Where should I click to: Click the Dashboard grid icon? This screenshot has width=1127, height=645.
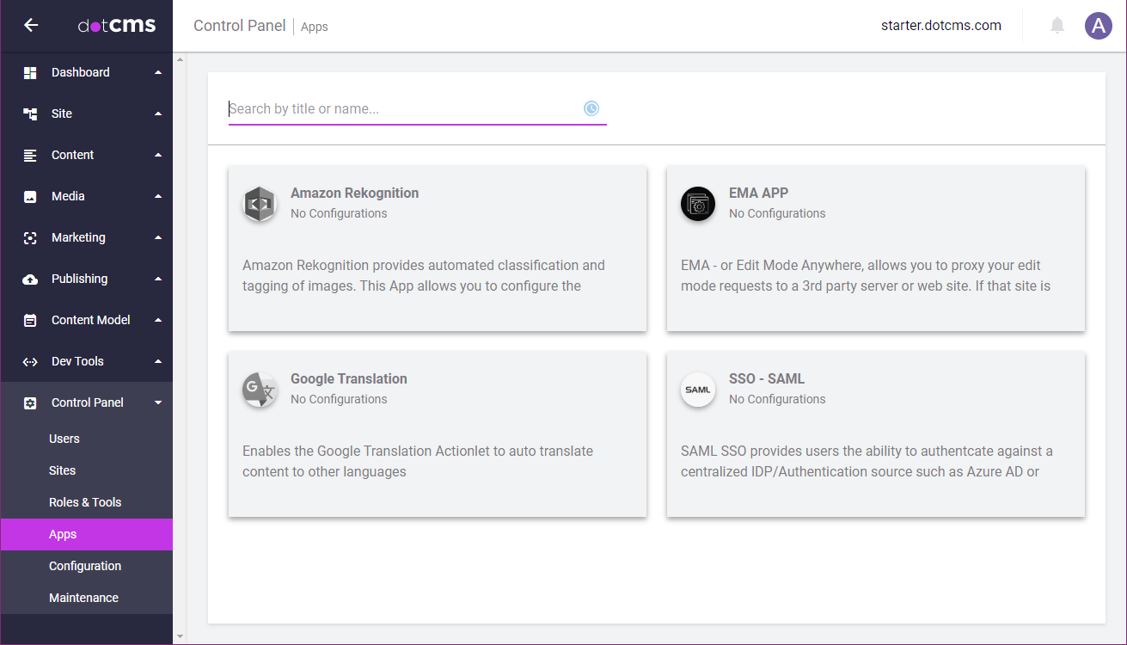pos(30,73)
